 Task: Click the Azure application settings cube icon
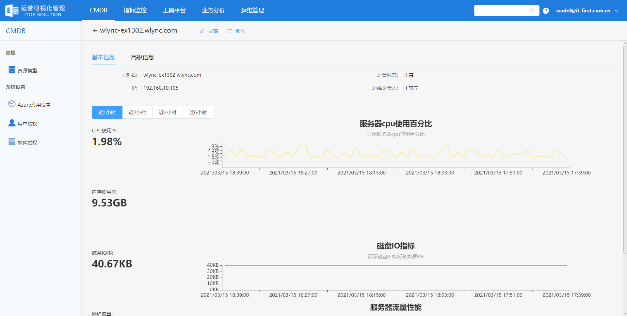click(x=12, y=104)
